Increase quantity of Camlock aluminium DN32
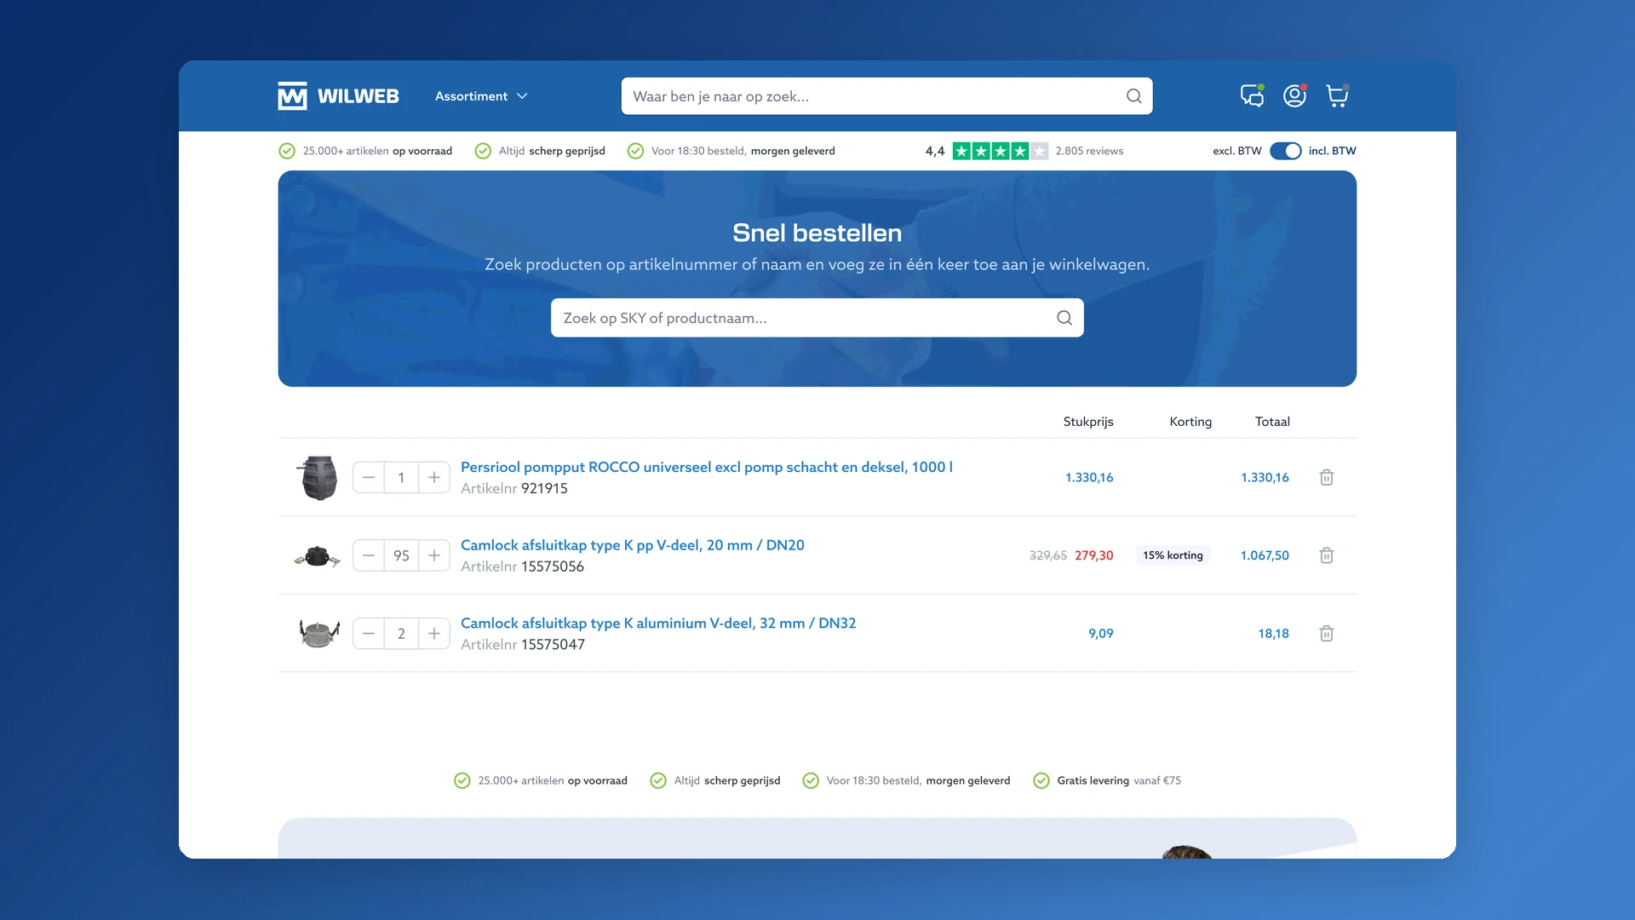Viewport: 1635px width, 920px height. click(434, 633)
